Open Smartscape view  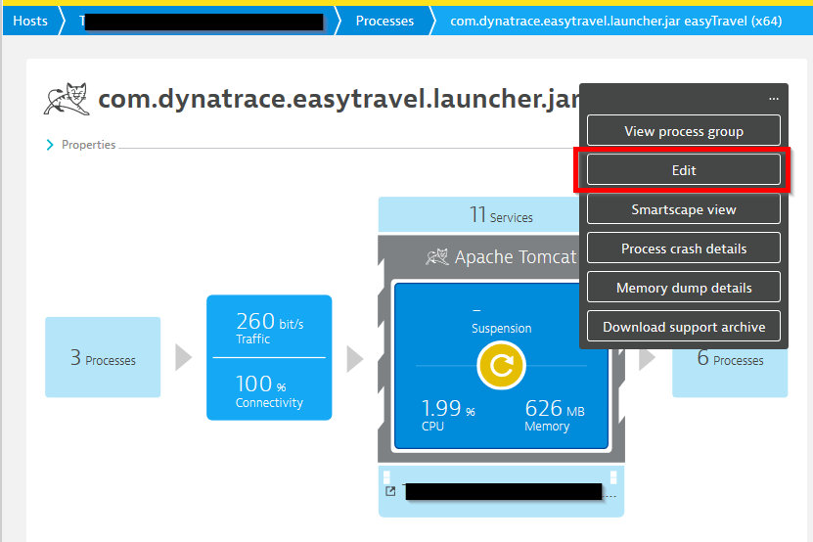coord(684,209)
